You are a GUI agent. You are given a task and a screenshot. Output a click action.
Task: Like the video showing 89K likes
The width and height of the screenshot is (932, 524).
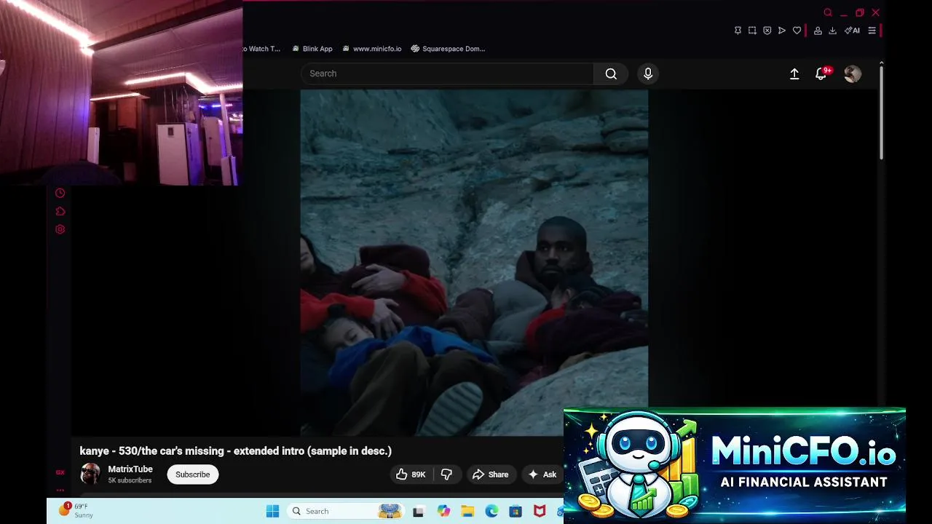click(410, 475)
